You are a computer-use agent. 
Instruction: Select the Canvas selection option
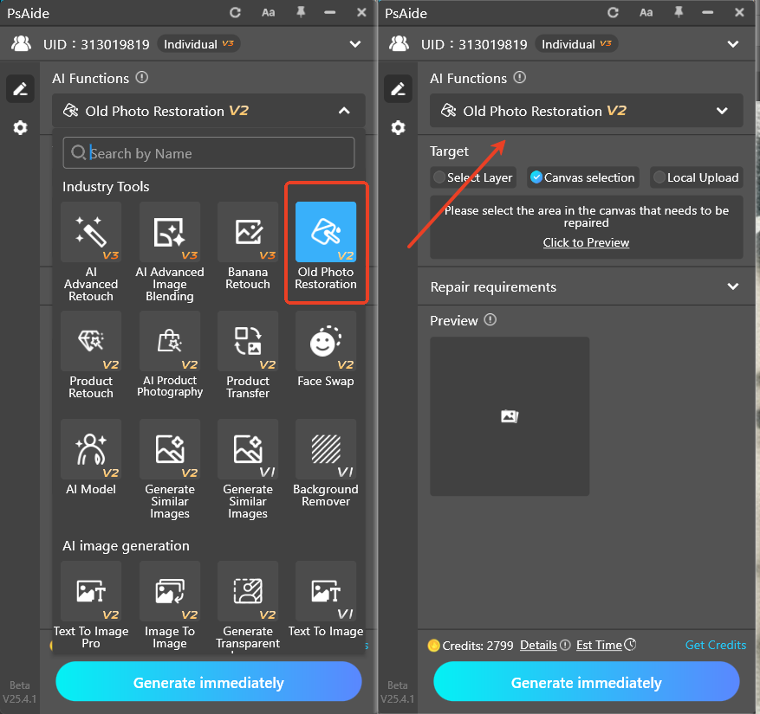pyautogui.click(x=582, y=177)
